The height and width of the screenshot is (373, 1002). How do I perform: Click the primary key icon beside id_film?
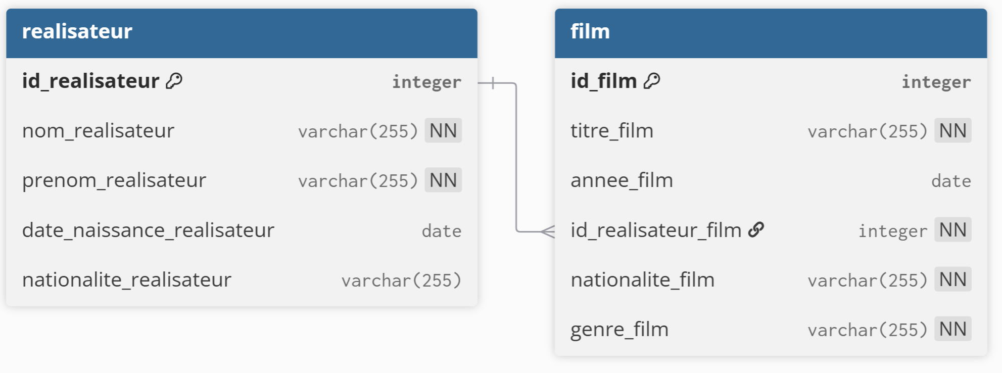pyautogui.click(x=652, y=81)
